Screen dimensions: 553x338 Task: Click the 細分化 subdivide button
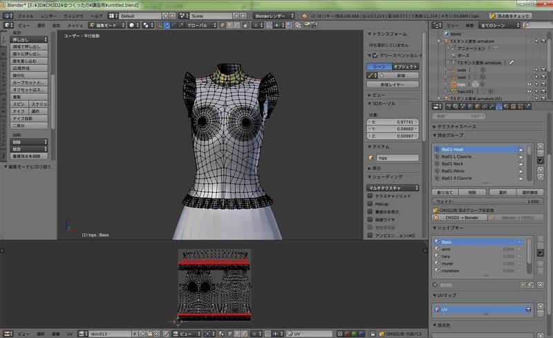(x=29, y=75)
